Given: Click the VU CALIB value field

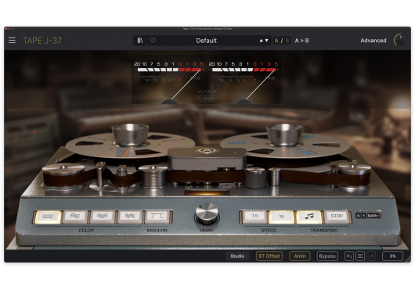Looking at the screenshot, I should point(207,98).
